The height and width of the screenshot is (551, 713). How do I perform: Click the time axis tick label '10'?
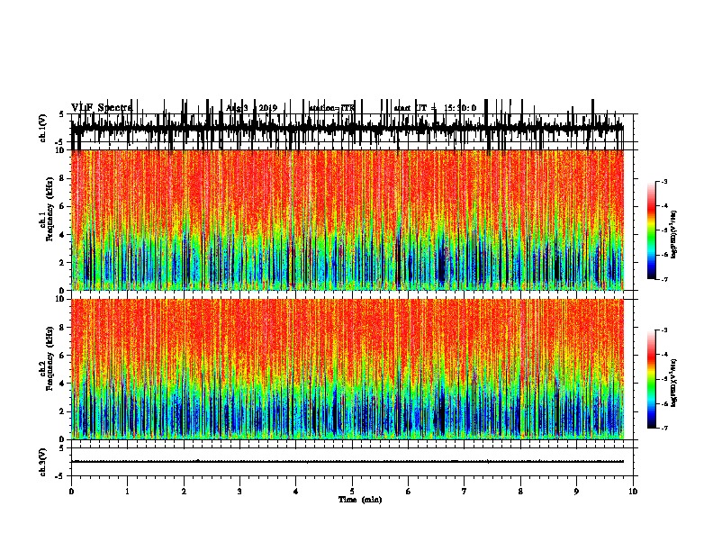[633, 491]
